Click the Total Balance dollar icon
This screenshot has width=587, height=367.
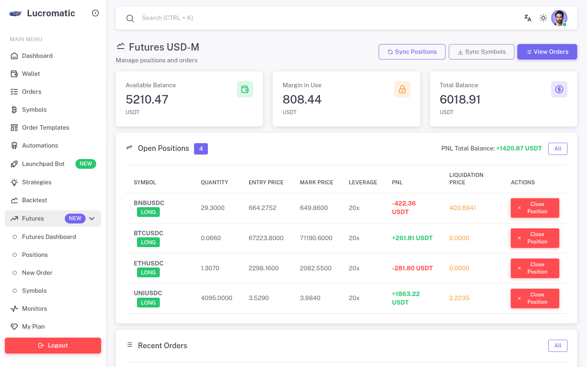click(x=559, y=89)
